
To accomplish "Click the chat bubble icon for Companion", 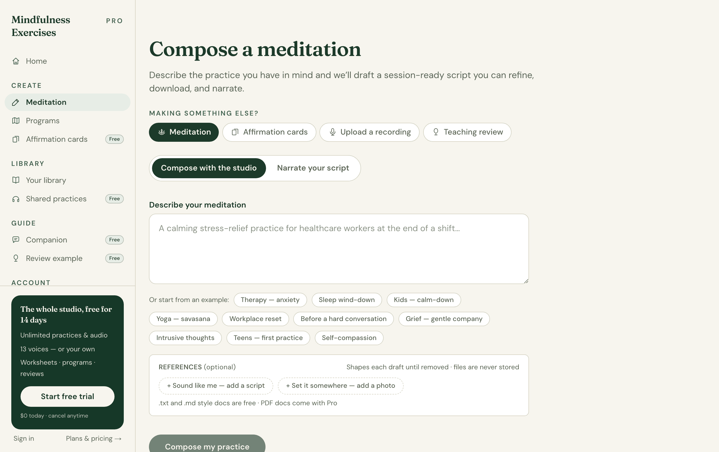I will coord(16,240).
